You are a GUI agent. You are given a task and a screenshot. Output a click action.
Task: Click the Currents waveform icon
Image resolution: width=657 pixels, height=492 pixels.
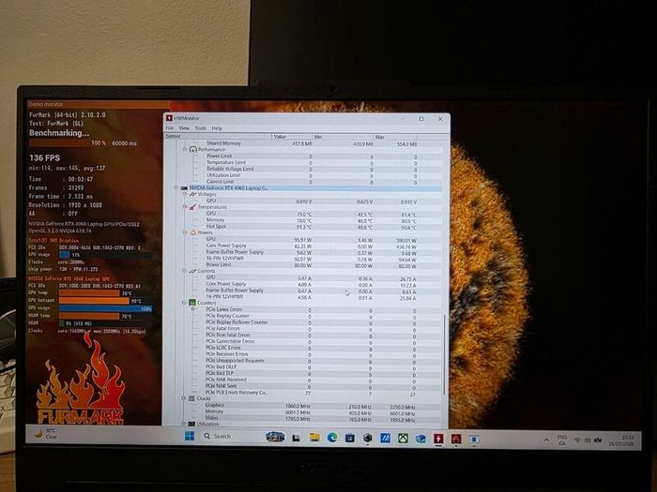coord(192,271)
